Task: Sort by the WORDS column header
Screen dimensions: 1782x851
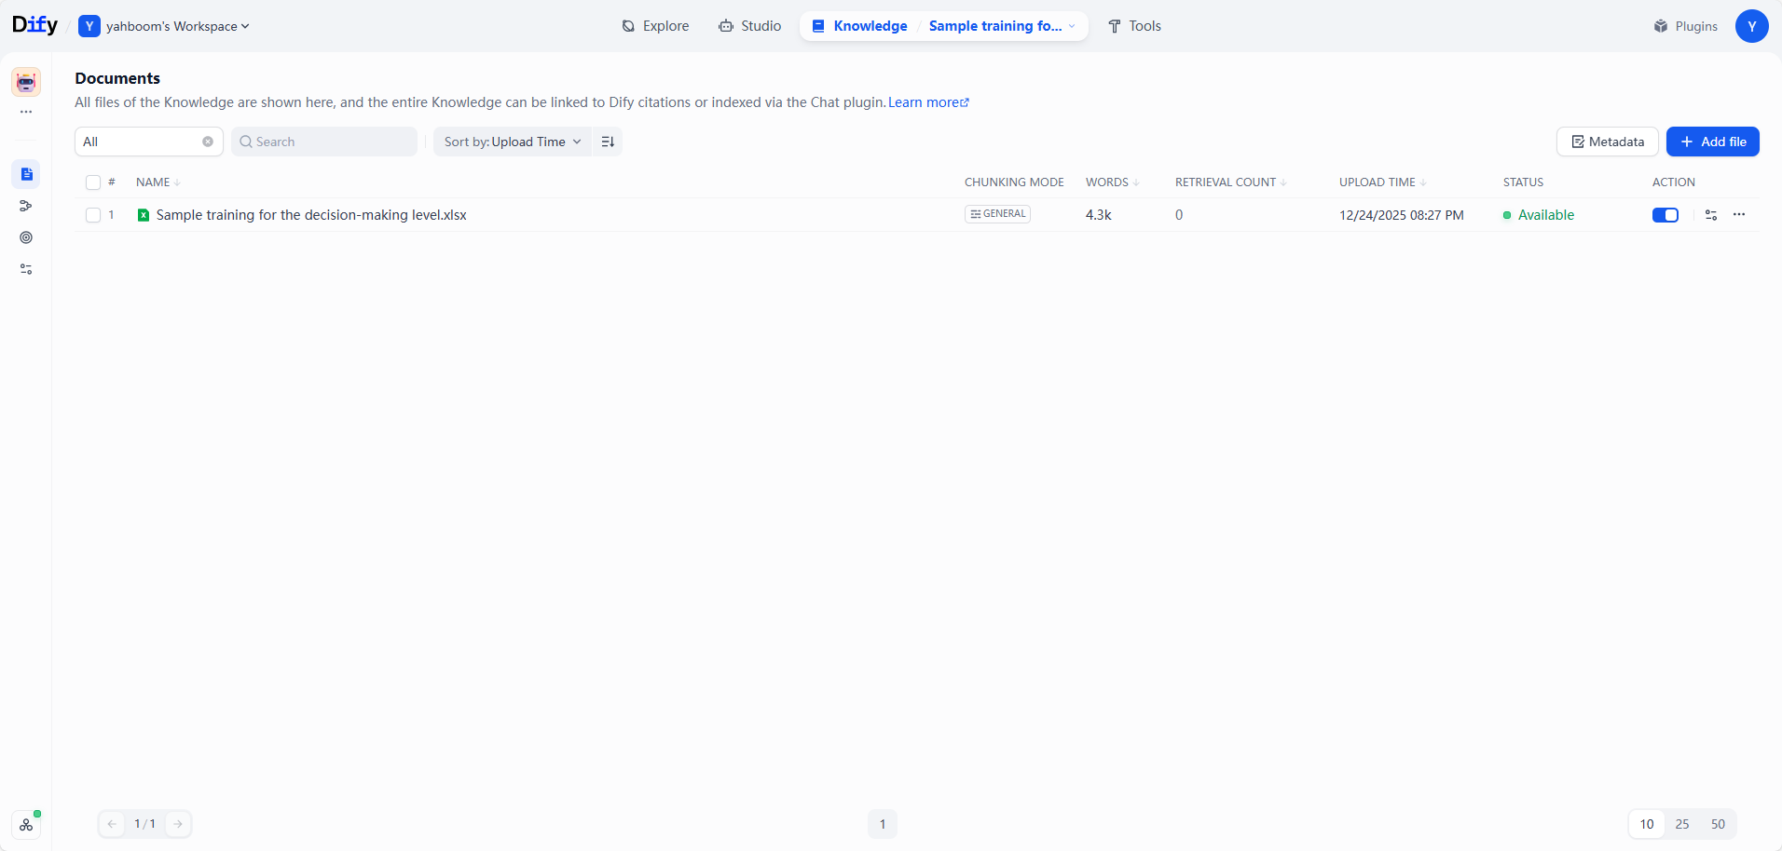Action: (x=1113, y=182)
